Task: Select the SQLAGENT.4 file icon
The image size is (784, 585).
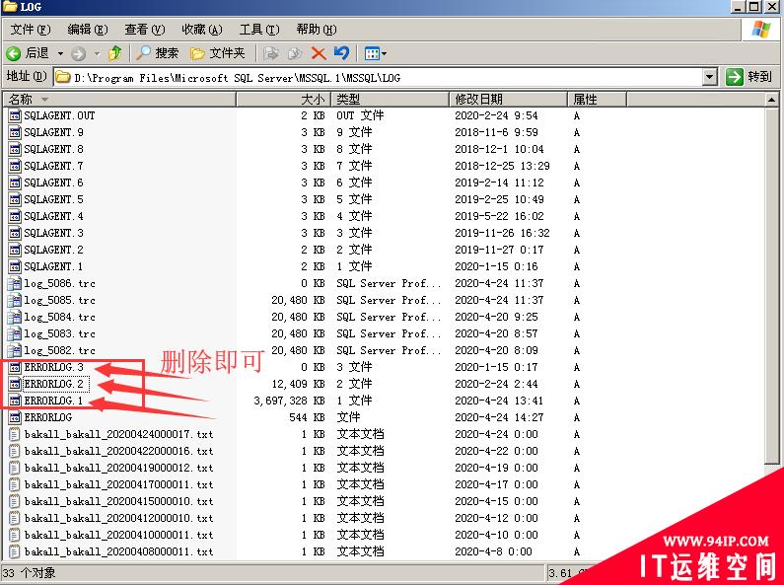Action: [x=15, y=216]
